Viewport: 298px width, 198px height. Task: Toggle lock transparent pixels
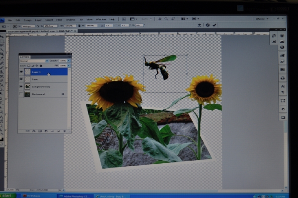tap(29, 66)
